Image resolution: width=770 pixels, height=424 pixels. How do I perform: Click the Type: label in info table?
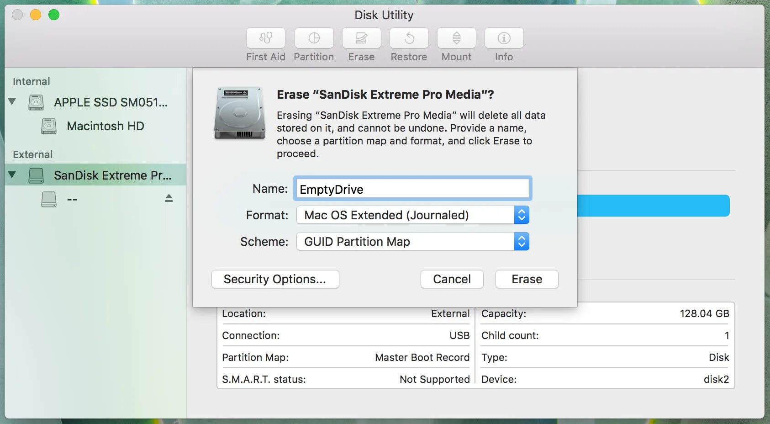coord(495,357)
